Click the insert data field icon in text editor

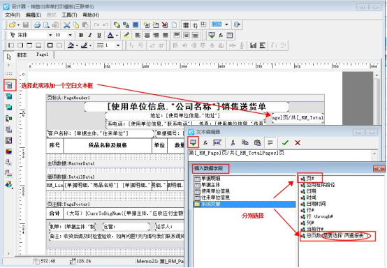[193, 142]
